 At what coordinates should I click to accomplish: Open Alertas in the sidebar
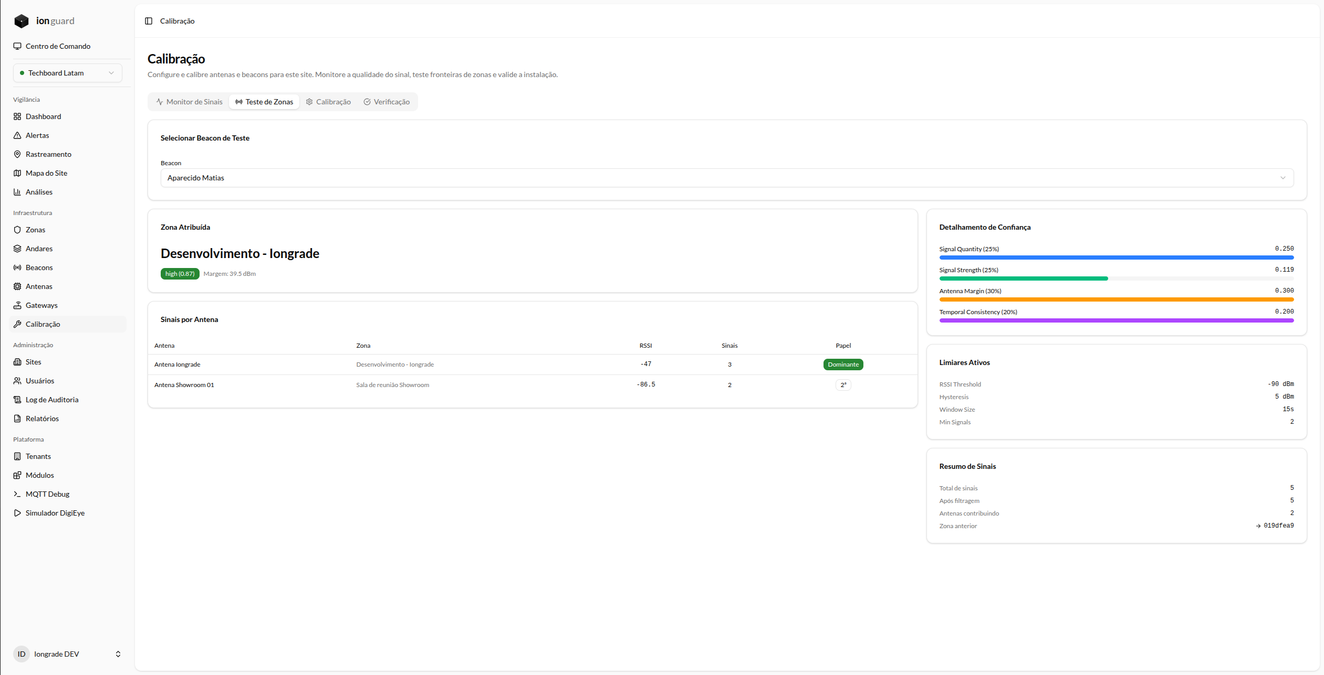coord(68,135)
